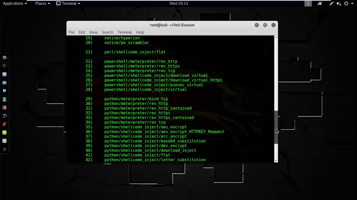Maximize the terminal window
This screenshot has width=357, height=200.
click(265, 25)
